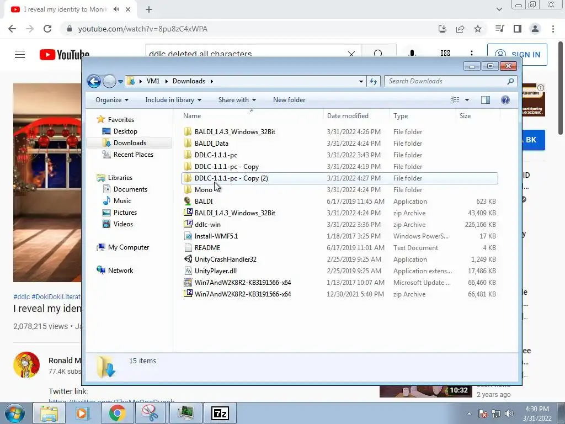The height and width of the screenshot is (424, 565).
Task: Select the UnityPlayer.dll file icon
Action: click(188, 271)
